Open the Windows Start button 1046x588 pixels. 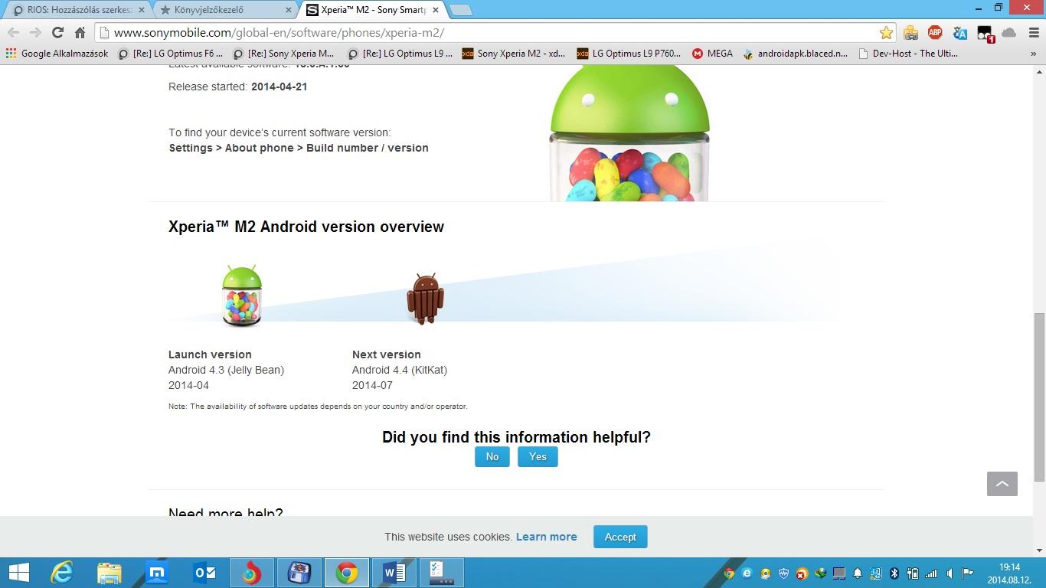[18, 573]
